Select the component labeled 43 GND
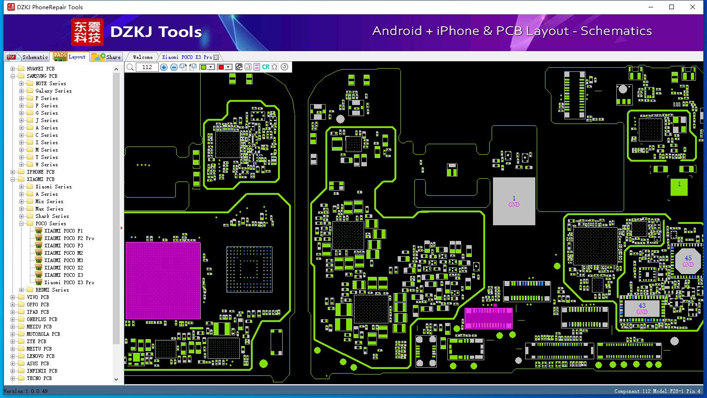Image resolution: width=707 pixels, height=398 pixels. 642,309
